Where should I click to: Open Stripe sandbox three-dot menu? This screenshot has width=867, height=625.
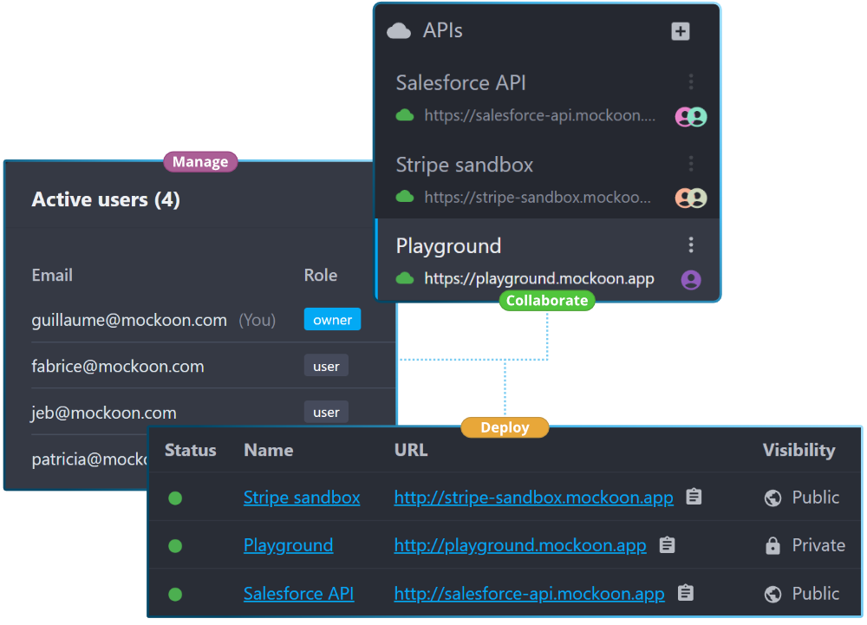691,164
